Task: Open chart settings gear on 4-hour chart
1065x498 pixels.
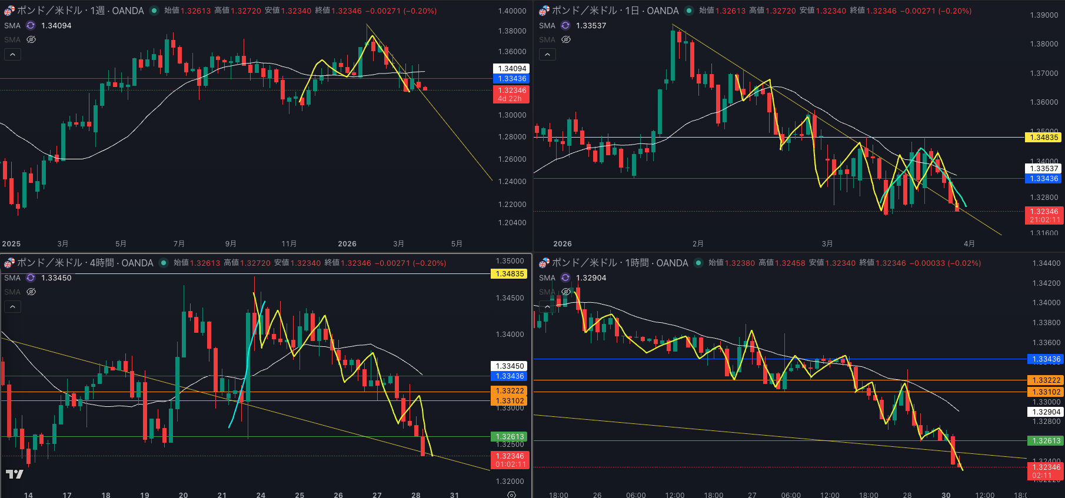Action: coord(511,494)
